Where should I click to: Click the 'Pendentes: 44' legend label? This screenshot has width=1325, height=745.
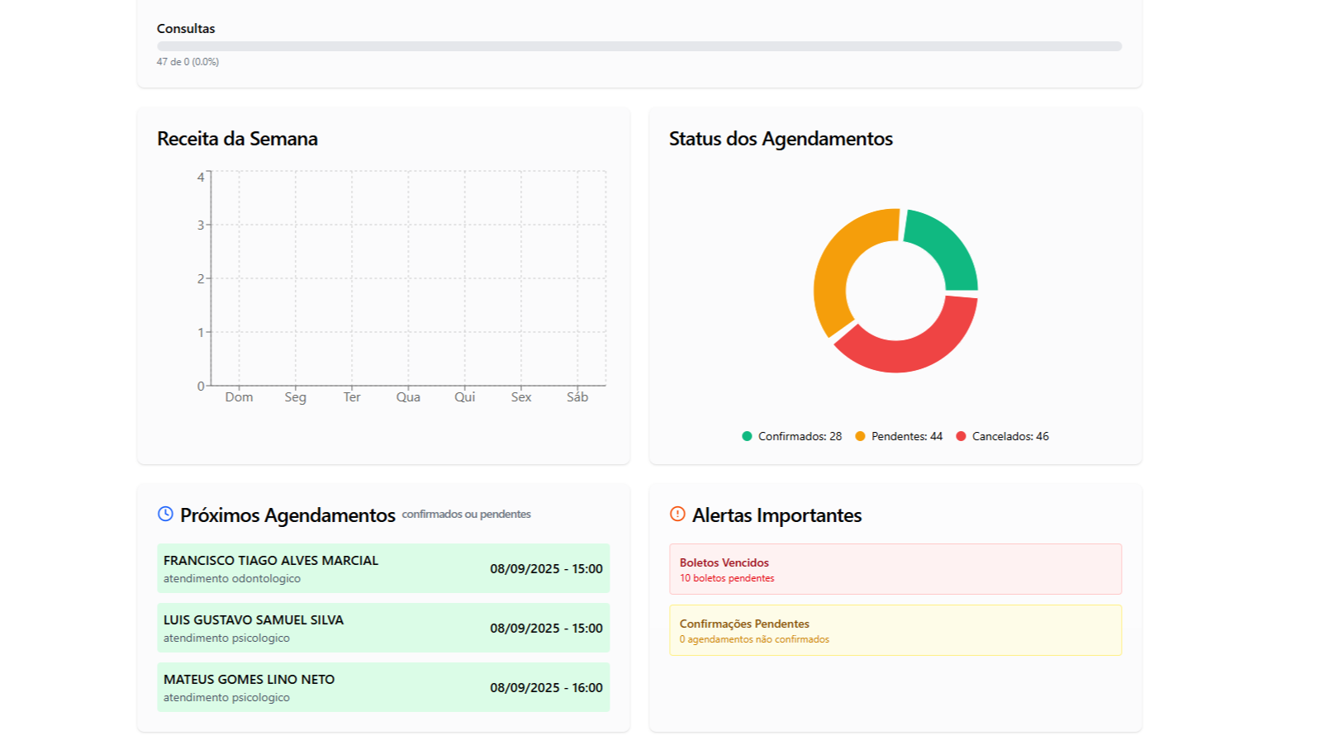[906, 436]
